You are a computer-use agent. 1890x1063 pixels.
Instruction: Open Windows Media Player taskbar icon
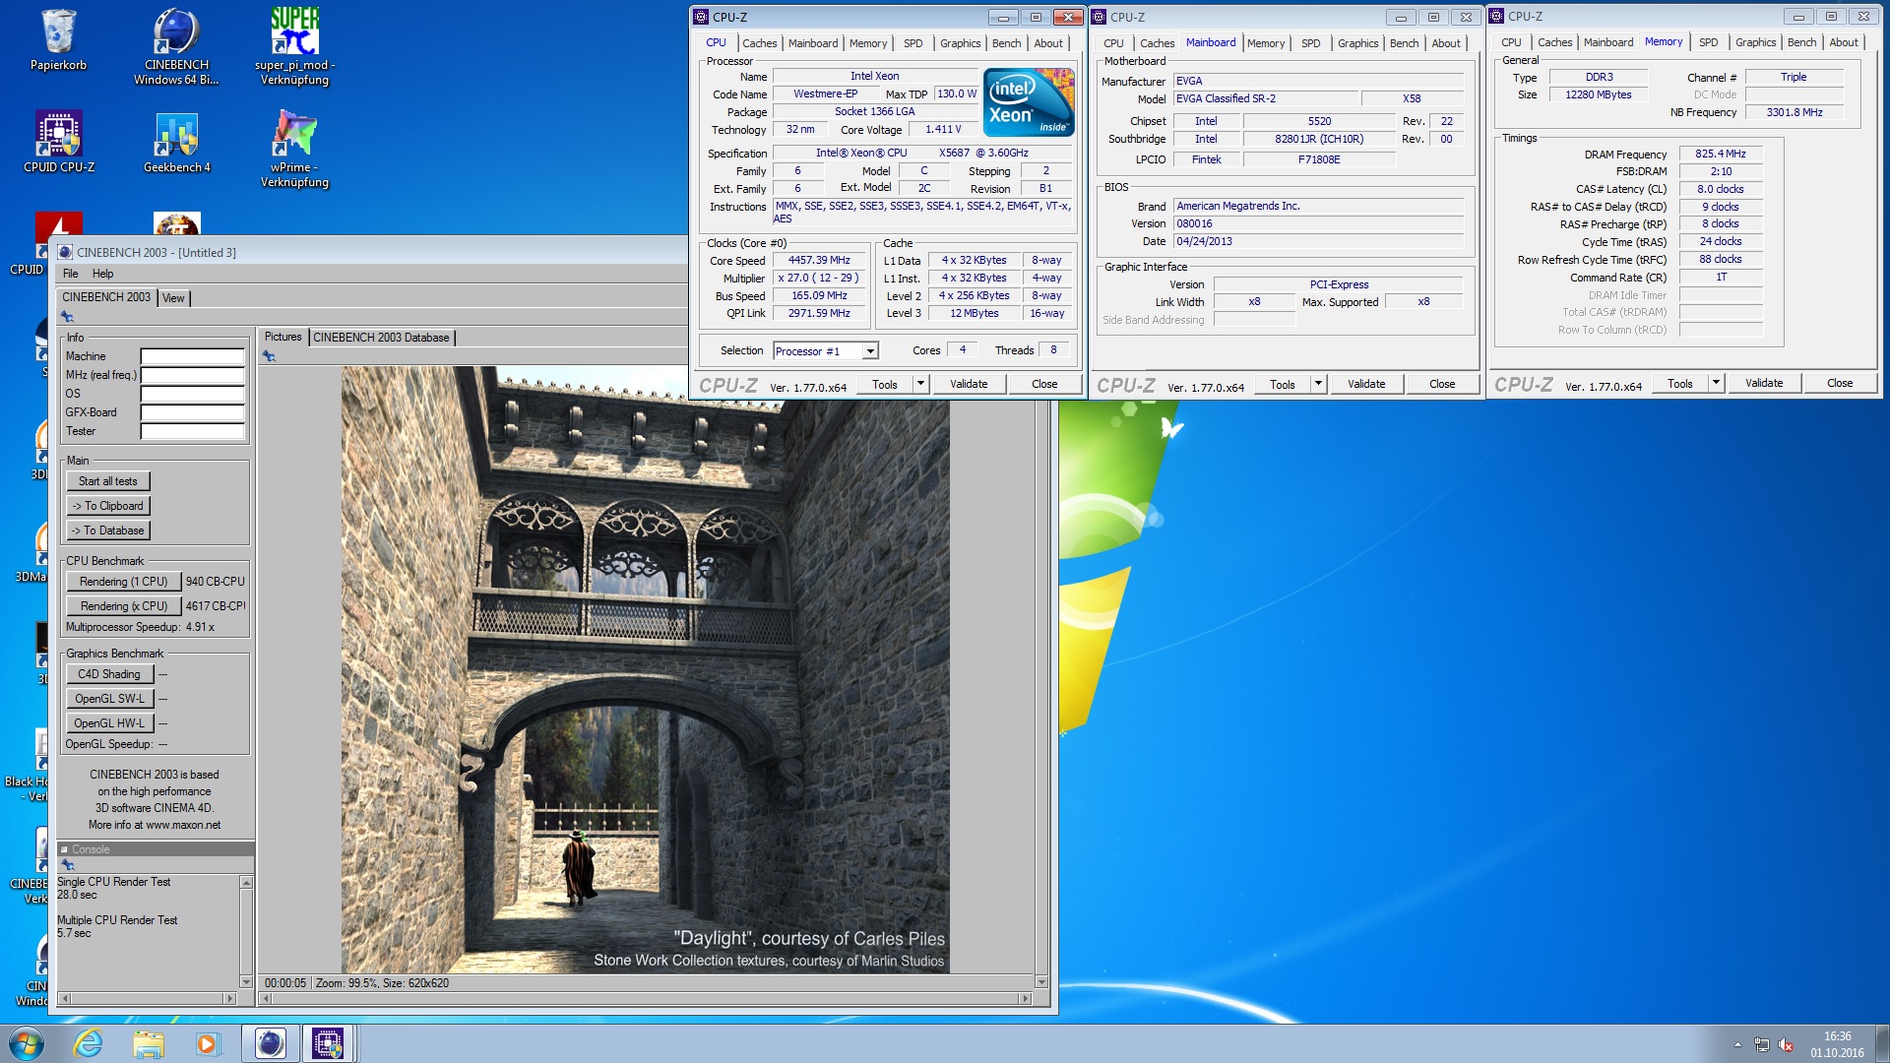pos(207,1043)
